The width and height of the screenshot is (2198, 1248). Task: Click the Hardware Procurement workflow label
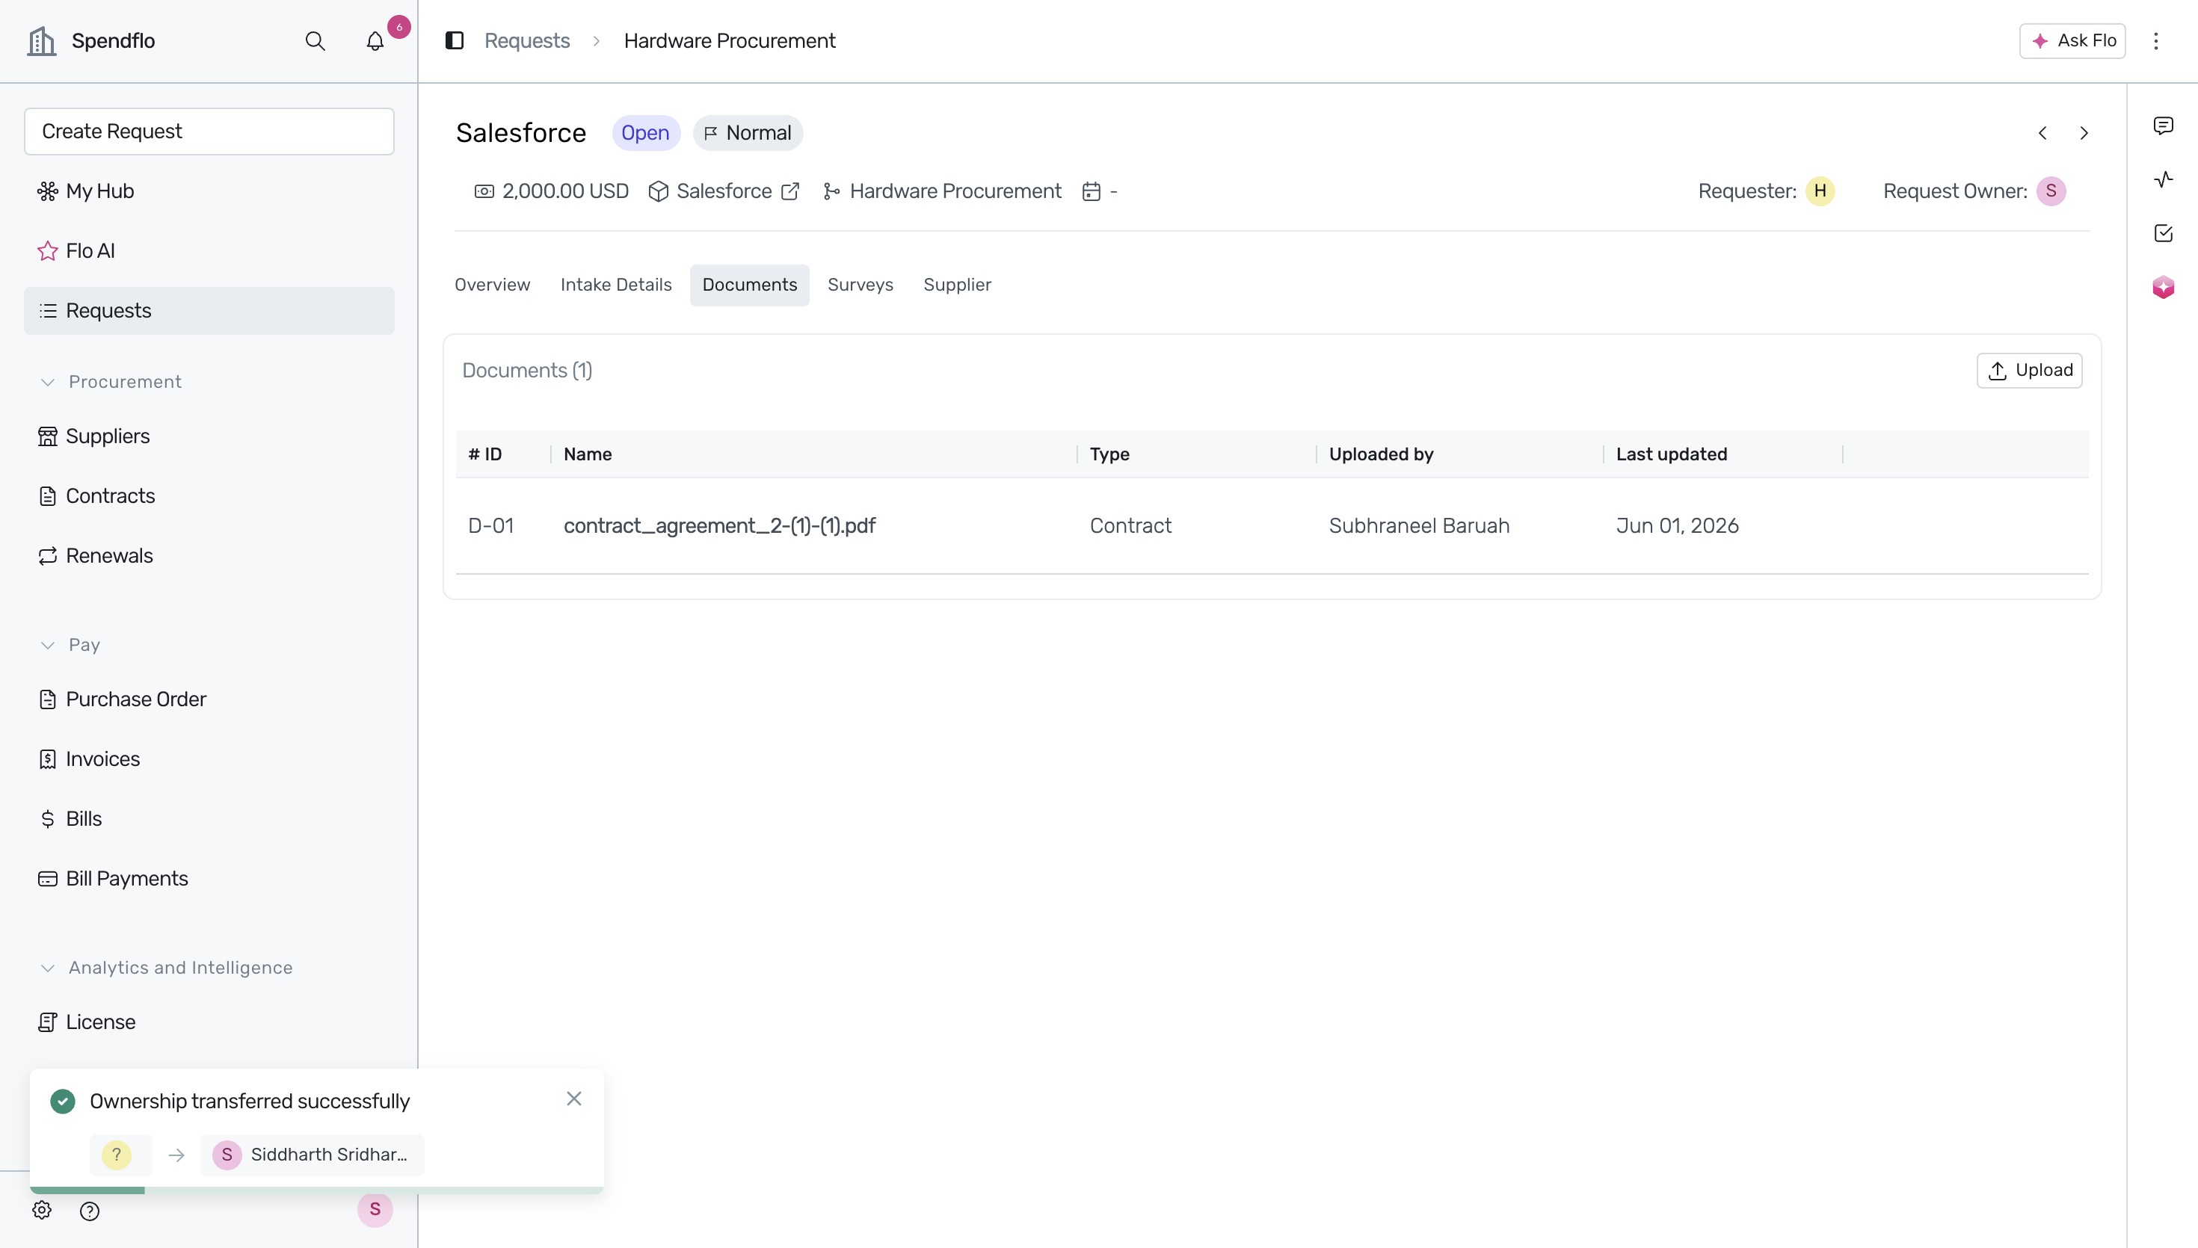(x=955, y=191)
